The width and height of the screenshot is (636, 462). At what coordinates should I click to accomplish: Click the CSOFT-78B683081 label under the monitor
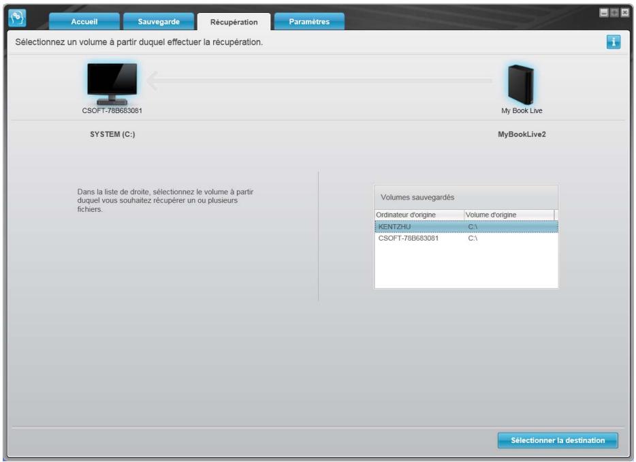(112, 111)
